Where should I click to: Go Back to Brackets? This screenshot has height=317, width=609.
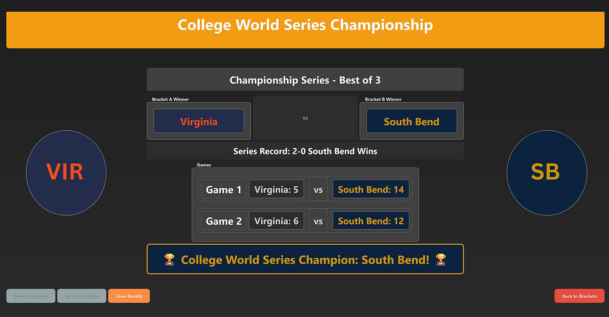pyautogui.click(x=579, y=296)
